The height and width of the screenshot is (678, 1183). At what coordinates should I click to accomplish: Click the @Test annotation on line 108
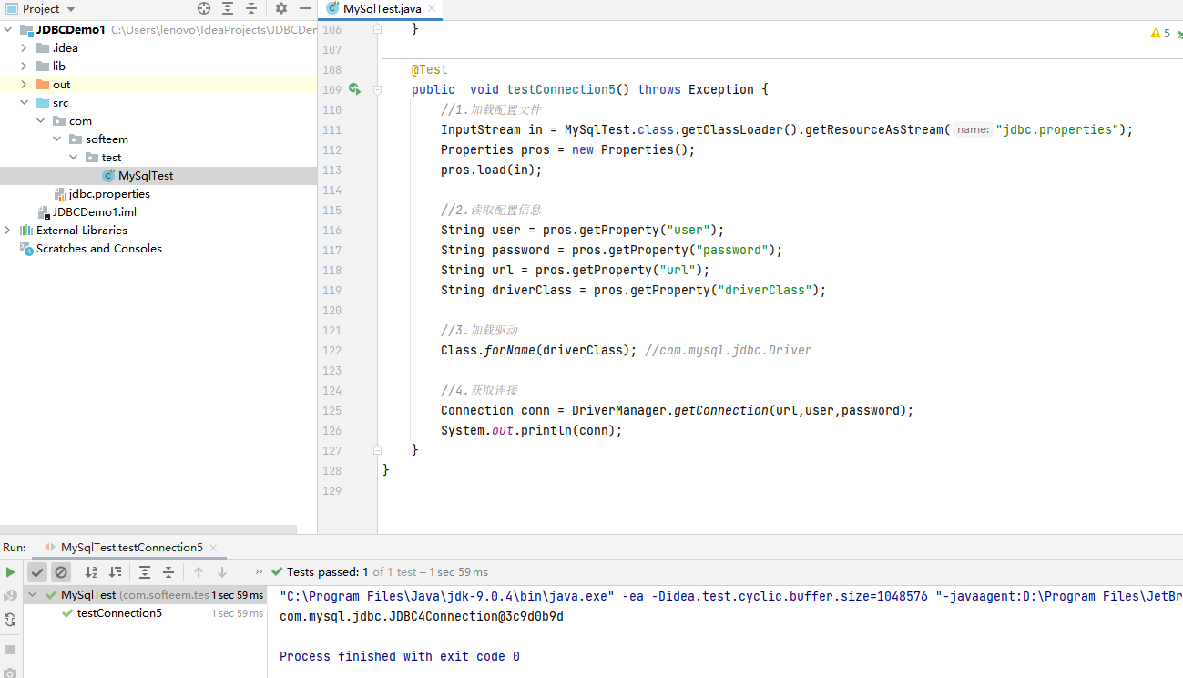pos(430,69)
